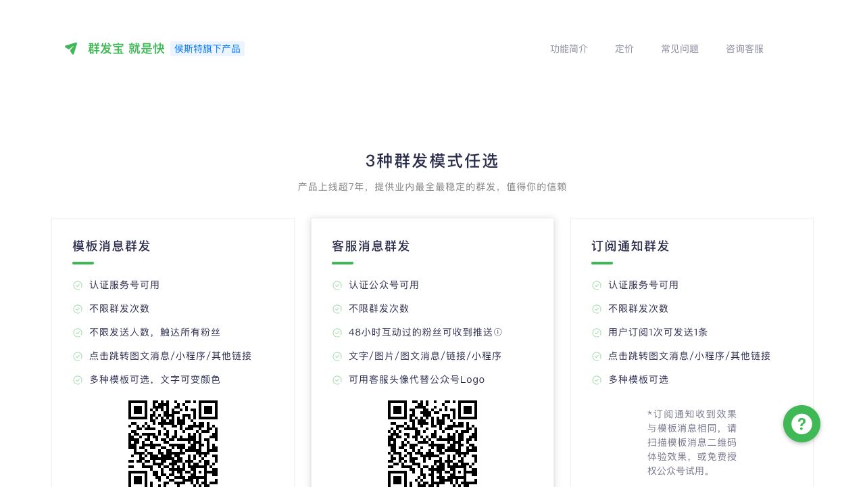Select the 订阅通知群发 card heading

click(x=631, y=246)
